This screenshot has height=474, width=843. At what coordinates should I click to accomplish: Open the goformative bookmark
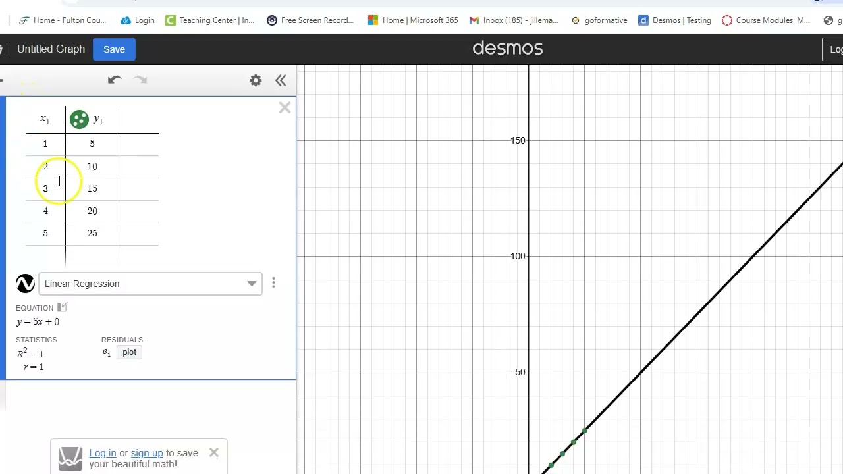pyautogui.click(x=599, y=20)
